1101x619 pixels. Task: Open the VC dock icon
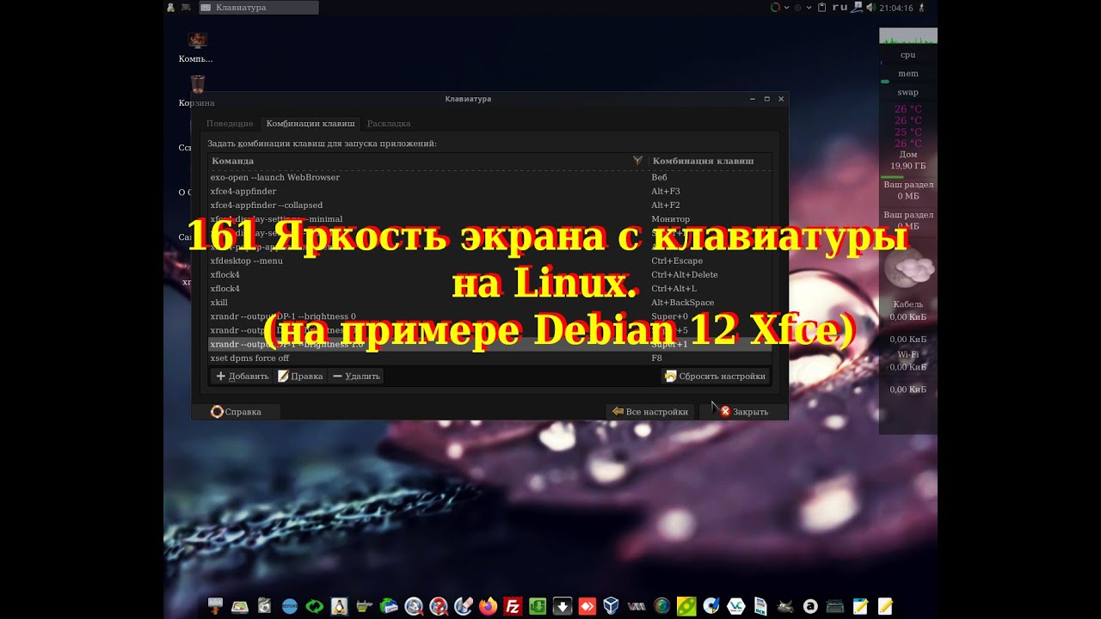coord(736,606)
